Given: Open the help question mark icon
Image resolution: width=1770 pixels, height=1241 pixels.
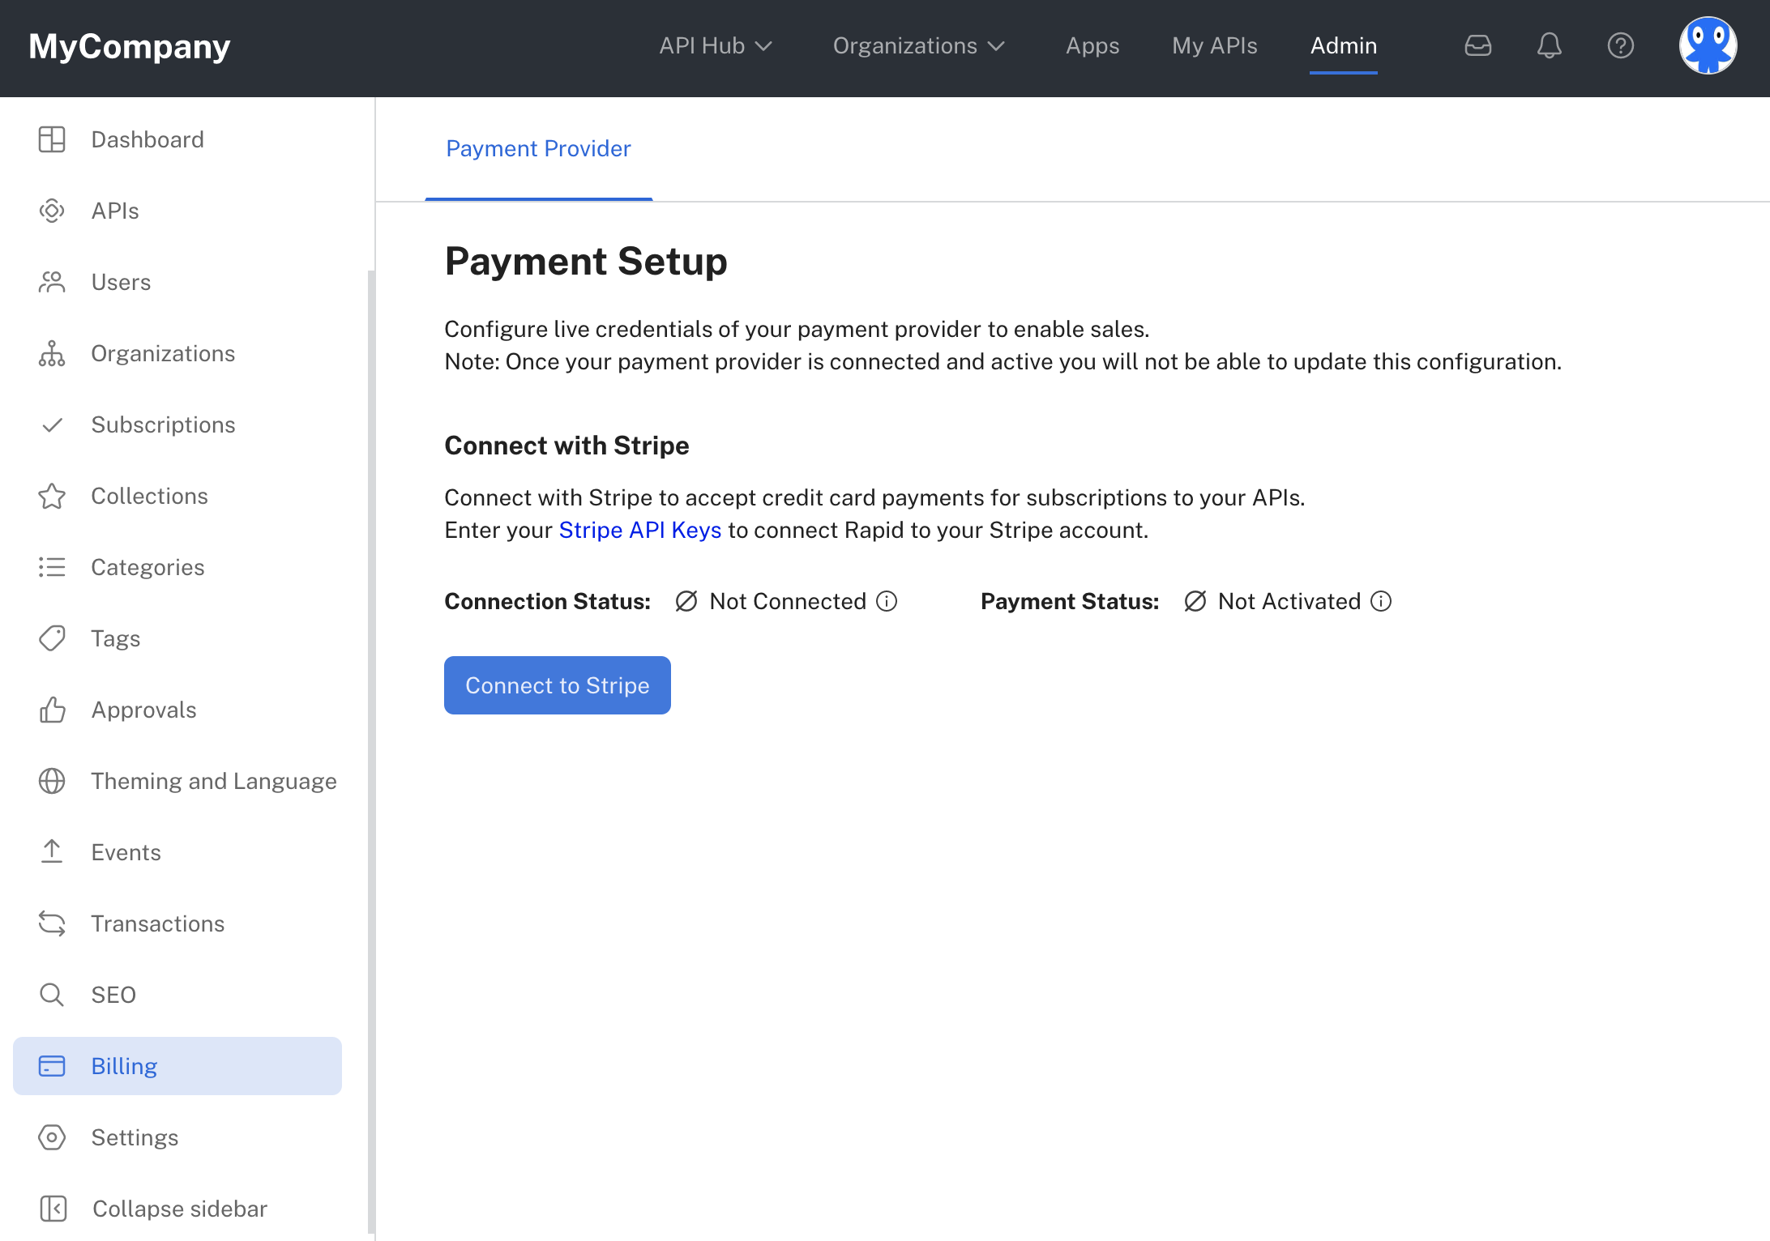Looking at the screenshot, I should (x=1620, y=45).
